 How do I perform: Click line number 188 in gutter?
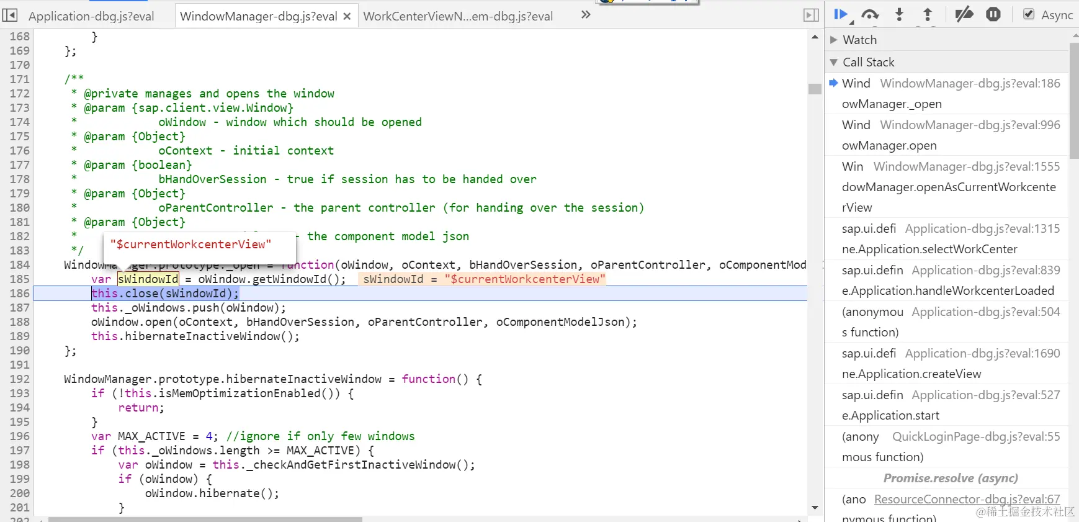point(19,322)
